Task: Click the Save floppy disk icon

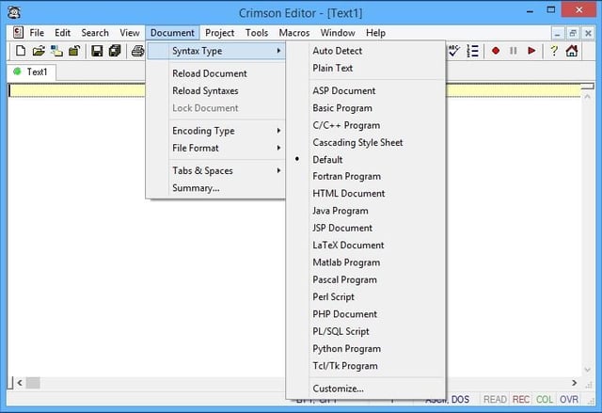Action: [x=97, y=51]
